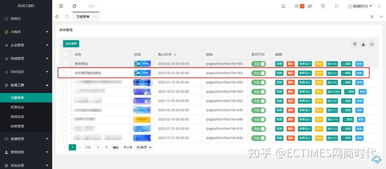Open the theme palette icon
This screenshot has width=386, height=169.
pos(310,6)
